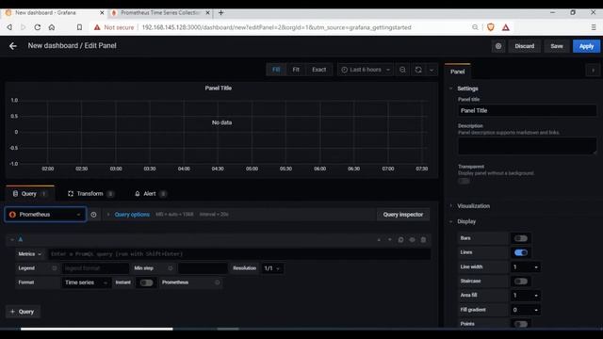Open the Format Time series dropdown

coord(86,282)
